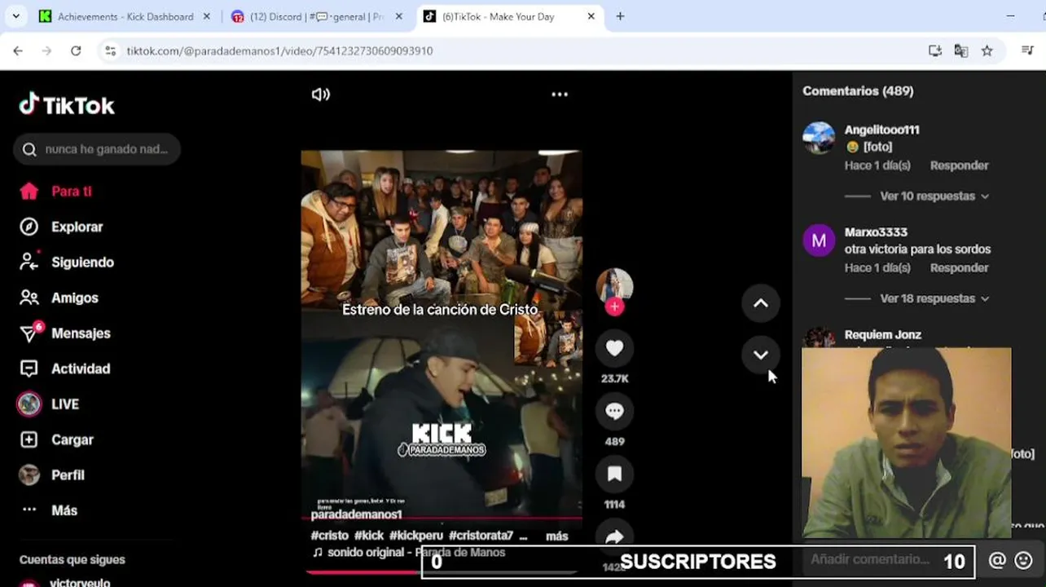Image resolution: width=1046 pixels, height=587 pixels.
Task: Go back in browser history
Action: pos(18,51)
